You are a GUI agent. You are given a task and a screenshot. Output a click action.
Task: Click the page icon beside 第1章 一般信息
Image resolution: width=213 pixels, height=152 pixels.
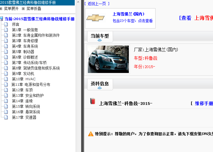[6, 30]
